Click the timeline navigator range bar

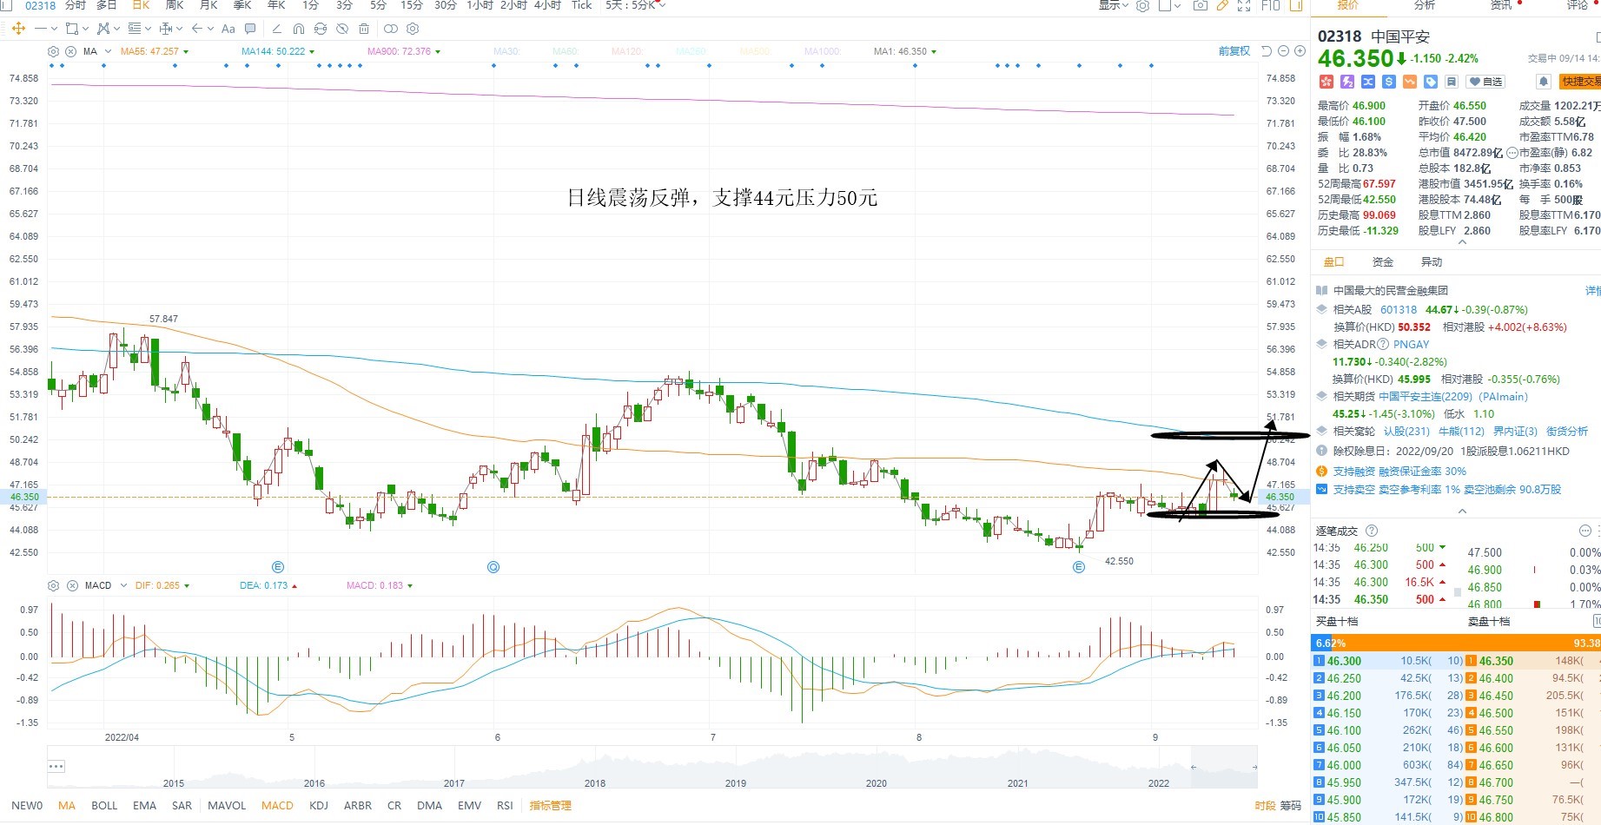[1224, 768]
